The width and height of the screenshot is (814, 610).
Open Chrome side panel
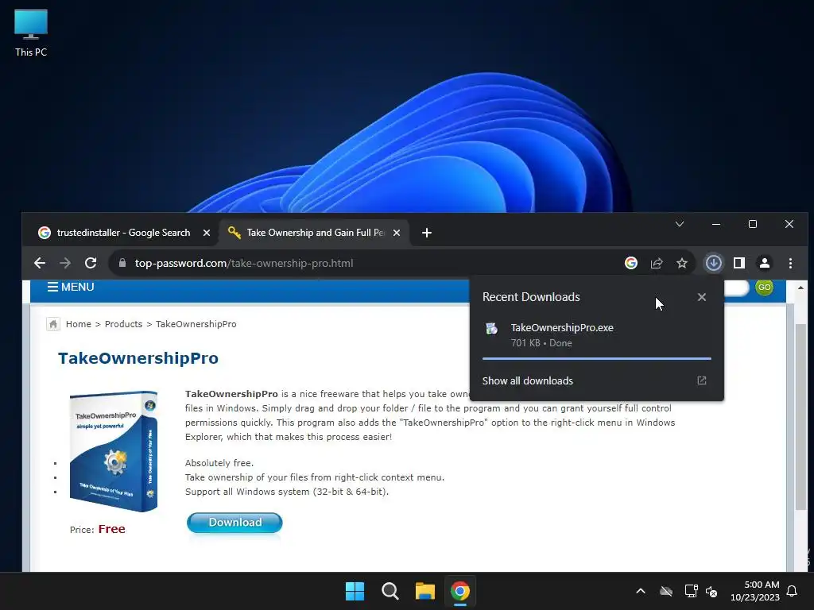[x=738, y=263]
